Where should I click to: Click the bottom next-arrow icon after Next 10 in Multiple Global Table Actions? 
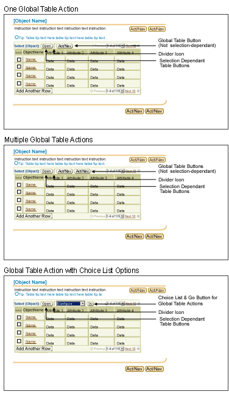click(x=138, y=216)
